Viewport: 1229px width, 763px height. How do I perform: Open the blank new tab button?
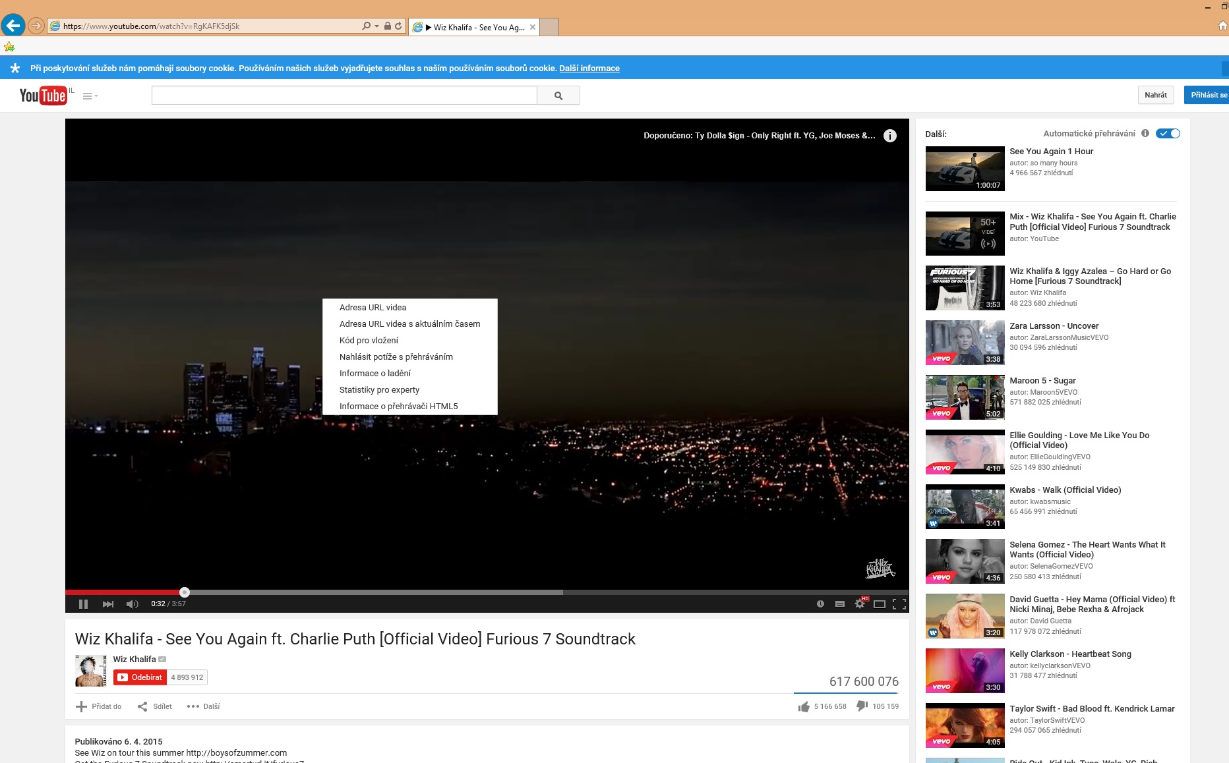549,27
